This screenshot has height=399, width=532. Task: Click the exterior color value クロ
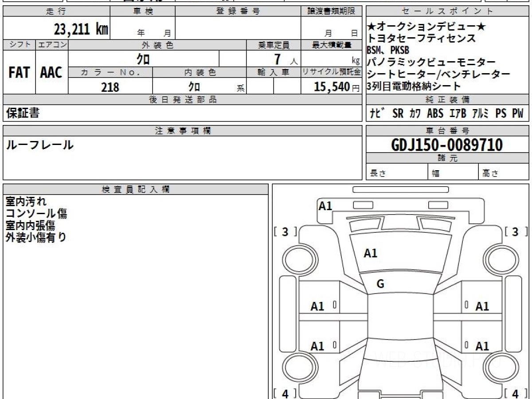143,58
